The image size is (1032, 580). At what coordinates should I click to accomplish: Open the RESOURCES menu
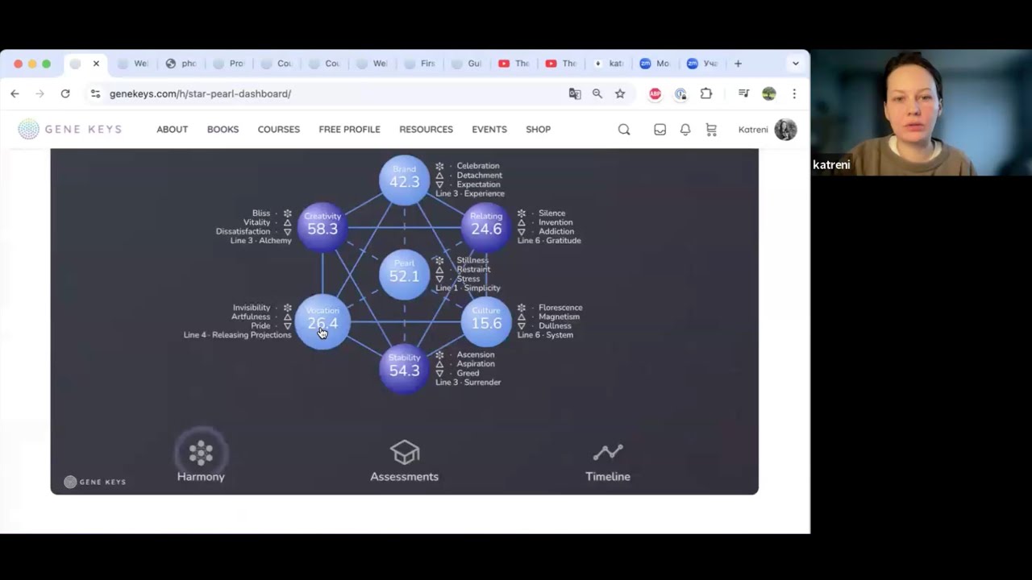[426, 130]
